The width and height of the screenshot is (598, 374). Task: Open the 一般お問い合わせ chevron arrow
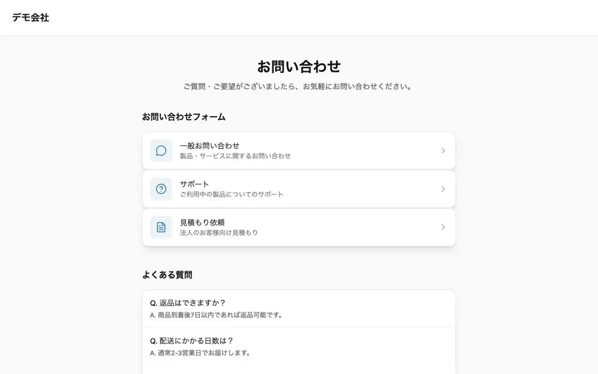coord(443,150)
